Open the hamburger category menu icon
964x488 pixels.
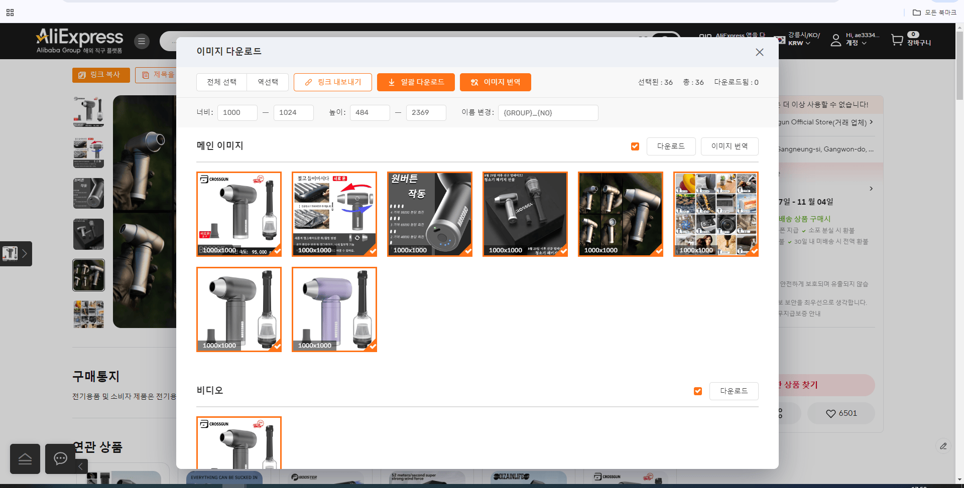pyautogui.click(x=142, y=41)
